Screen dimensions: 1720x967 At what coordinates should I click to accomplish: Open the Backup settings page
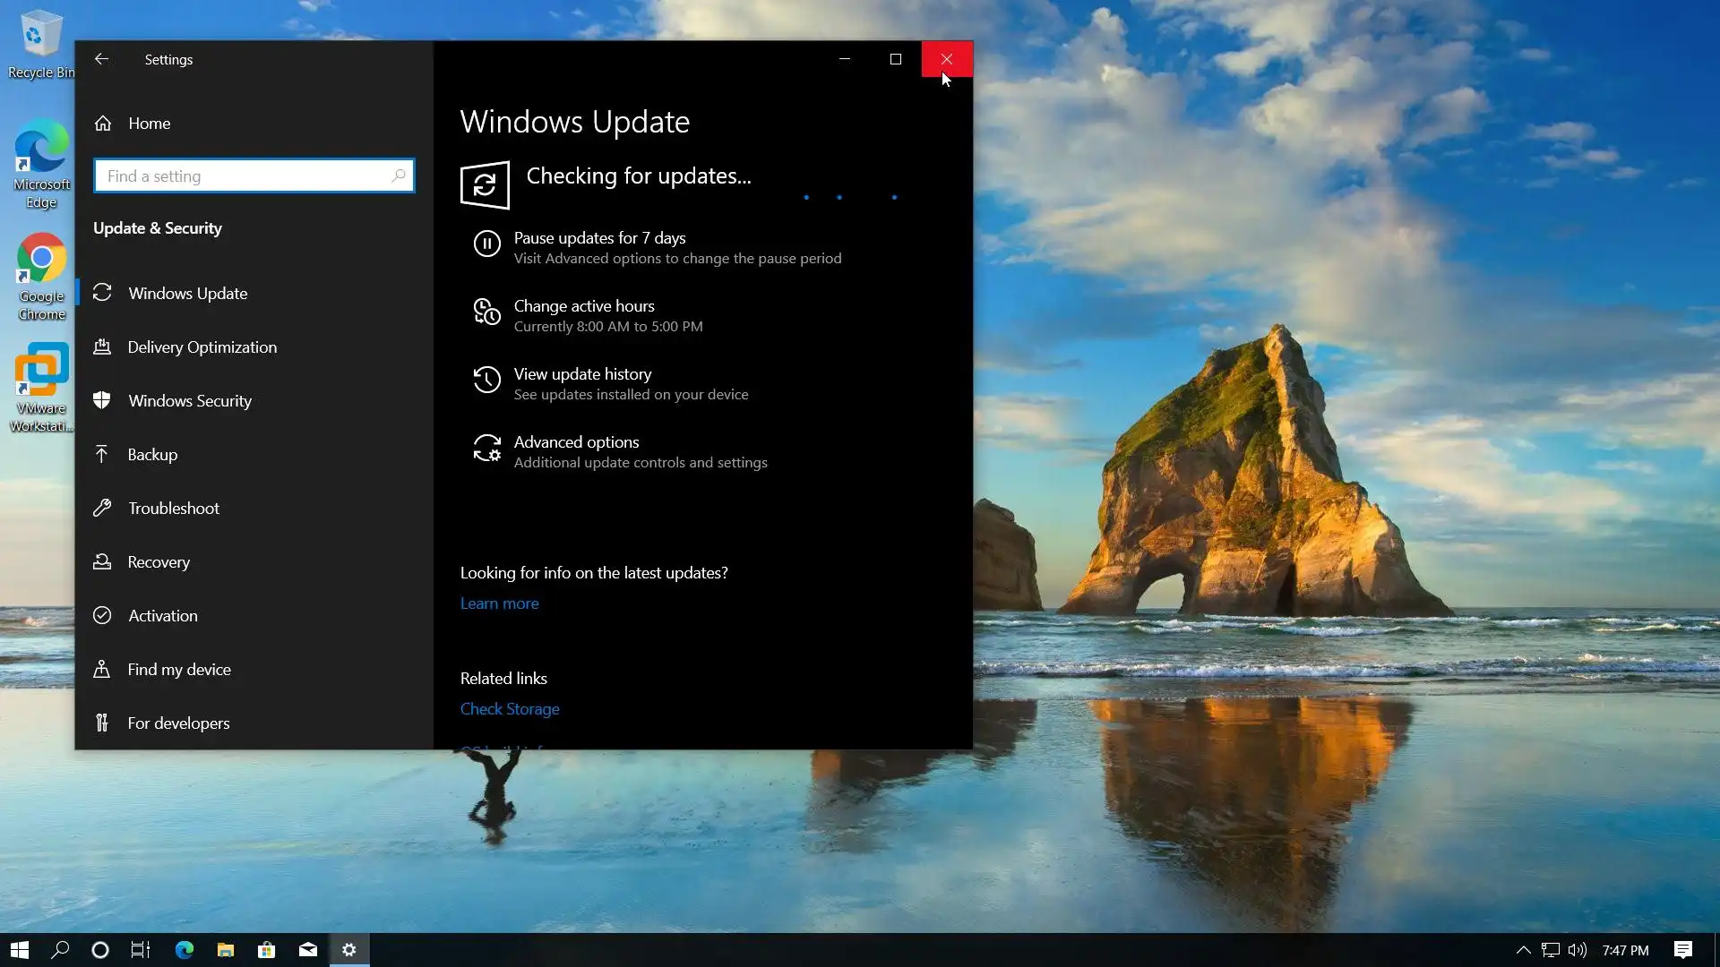click(x=152, y=455)
